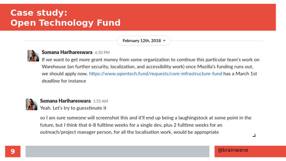
Task: Click the gray footer bar
Action: tap(118, 151)
